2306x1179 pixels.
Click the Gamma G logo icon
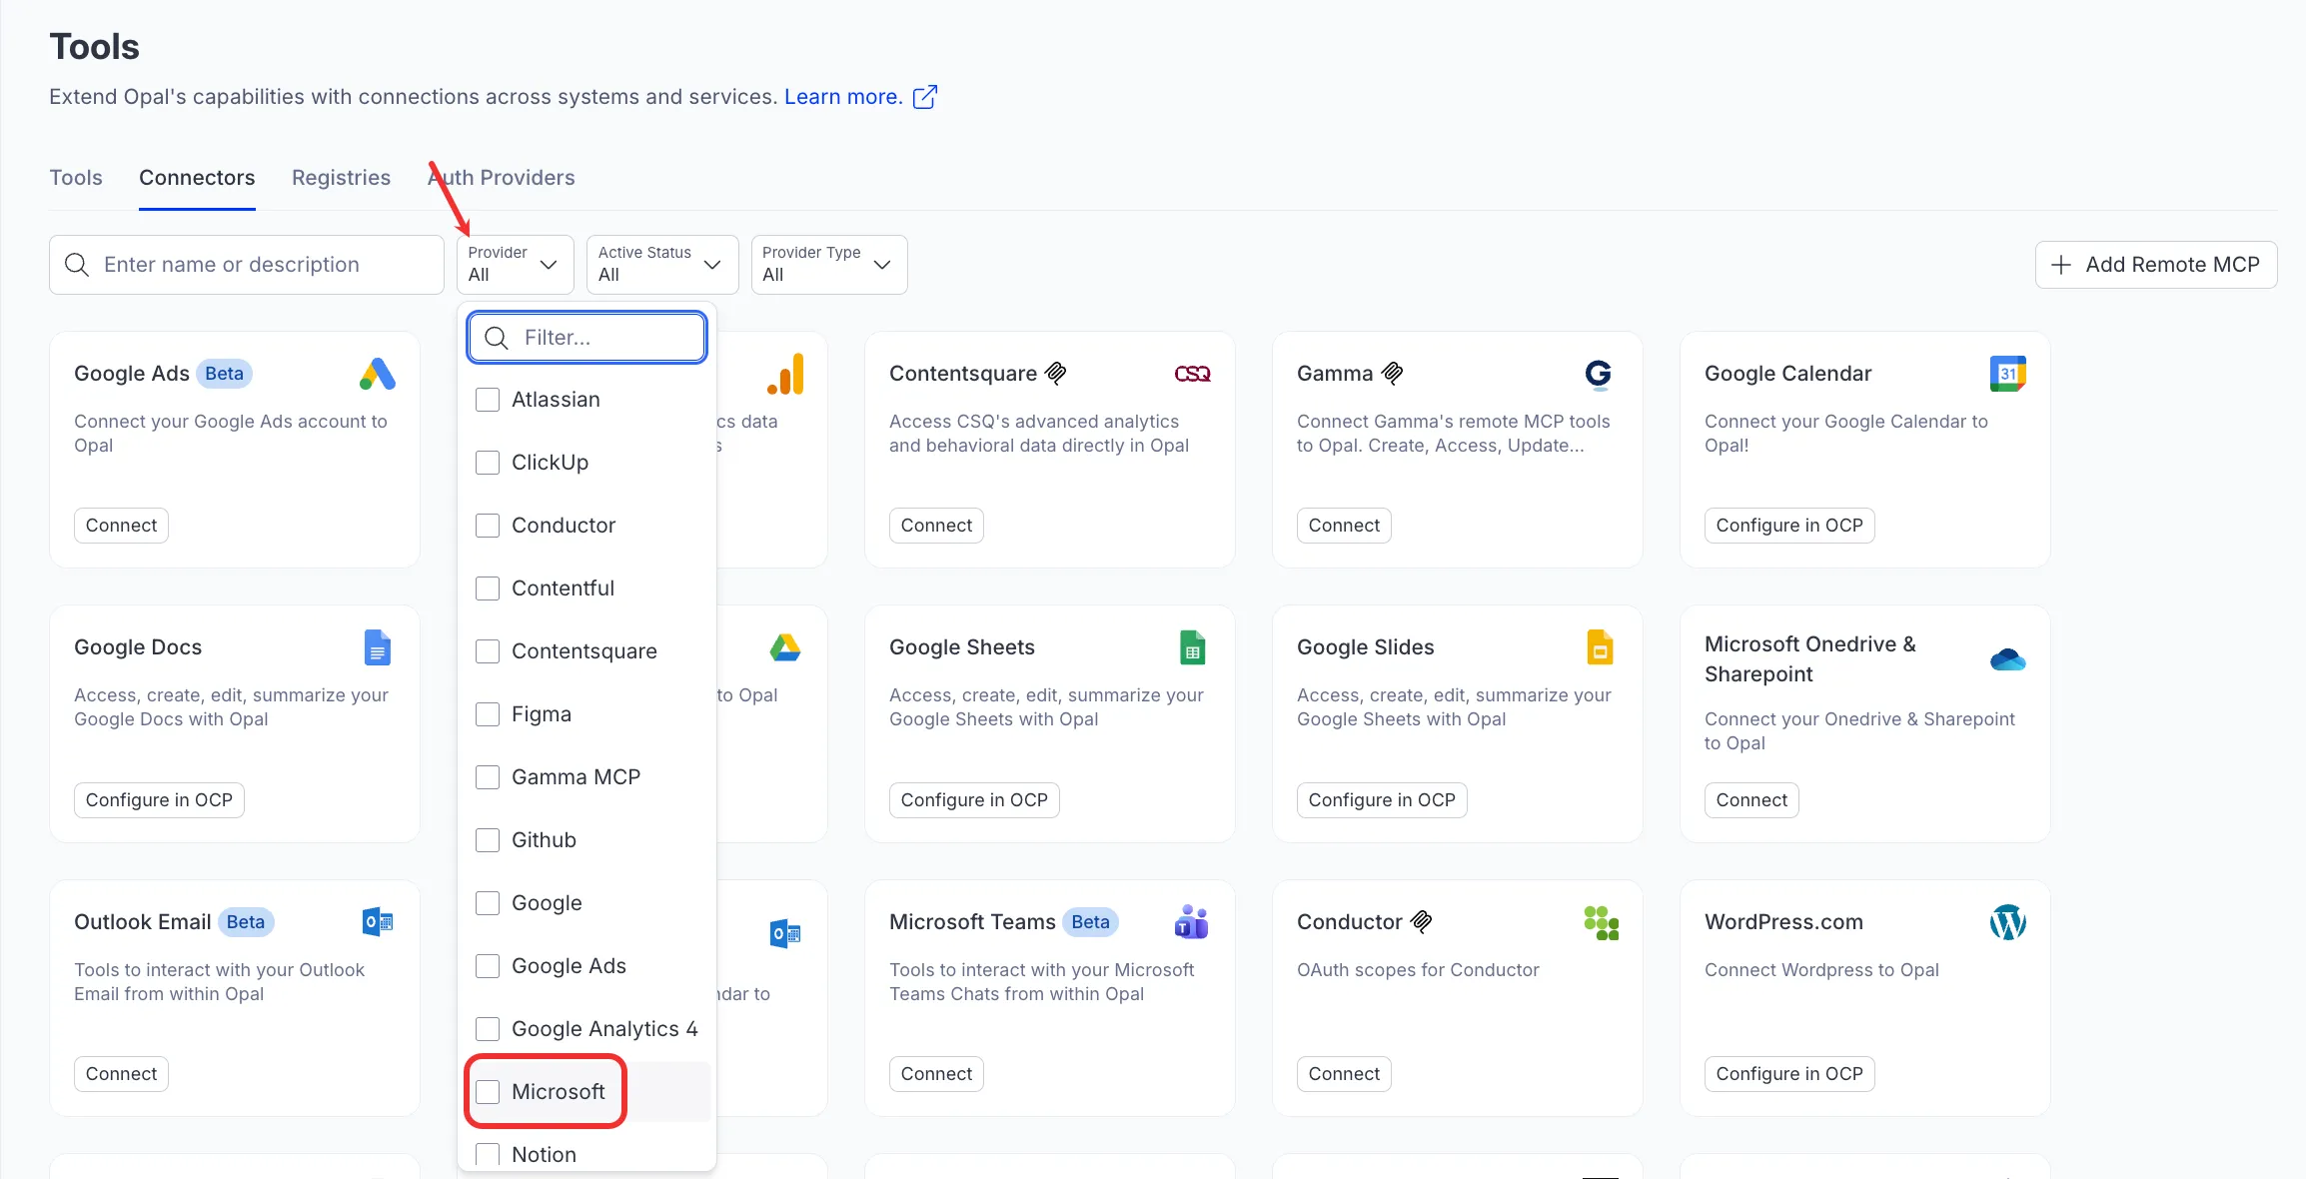[x=1599, y=374]
